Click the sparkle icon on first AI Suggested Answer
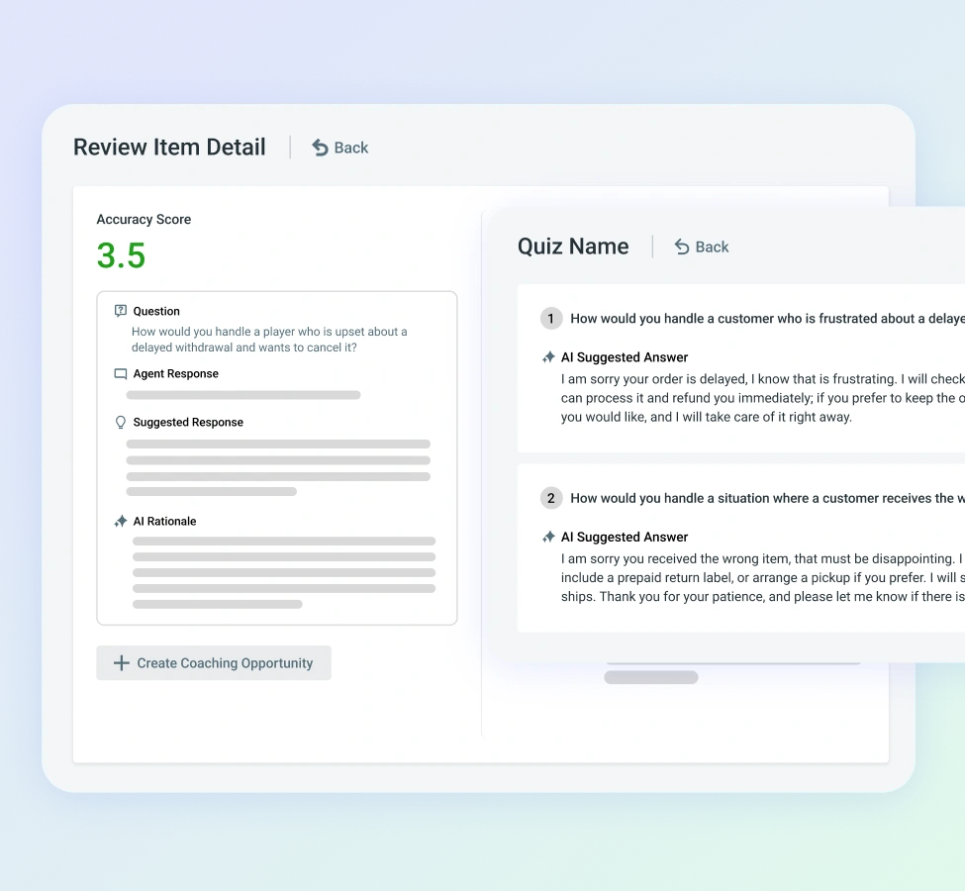The image size is (965, 891). (548, 357)
